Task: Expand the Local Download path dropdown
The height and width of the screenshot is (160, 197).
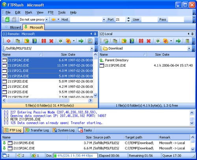Action: [x=189, y=49]
